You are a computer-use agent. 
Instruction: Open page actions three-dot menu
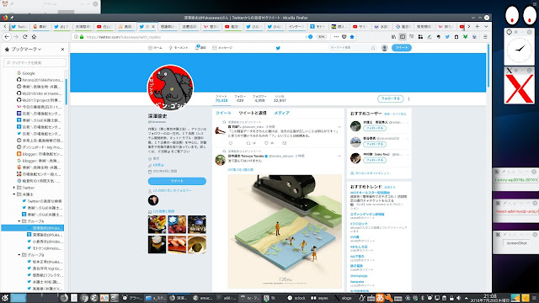(336, 37)
